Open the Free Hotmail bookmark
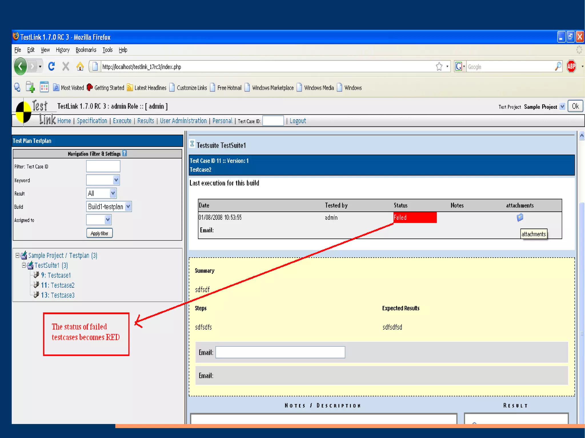The width and height of the screenshot is (585, 438). tap(226, 88)
